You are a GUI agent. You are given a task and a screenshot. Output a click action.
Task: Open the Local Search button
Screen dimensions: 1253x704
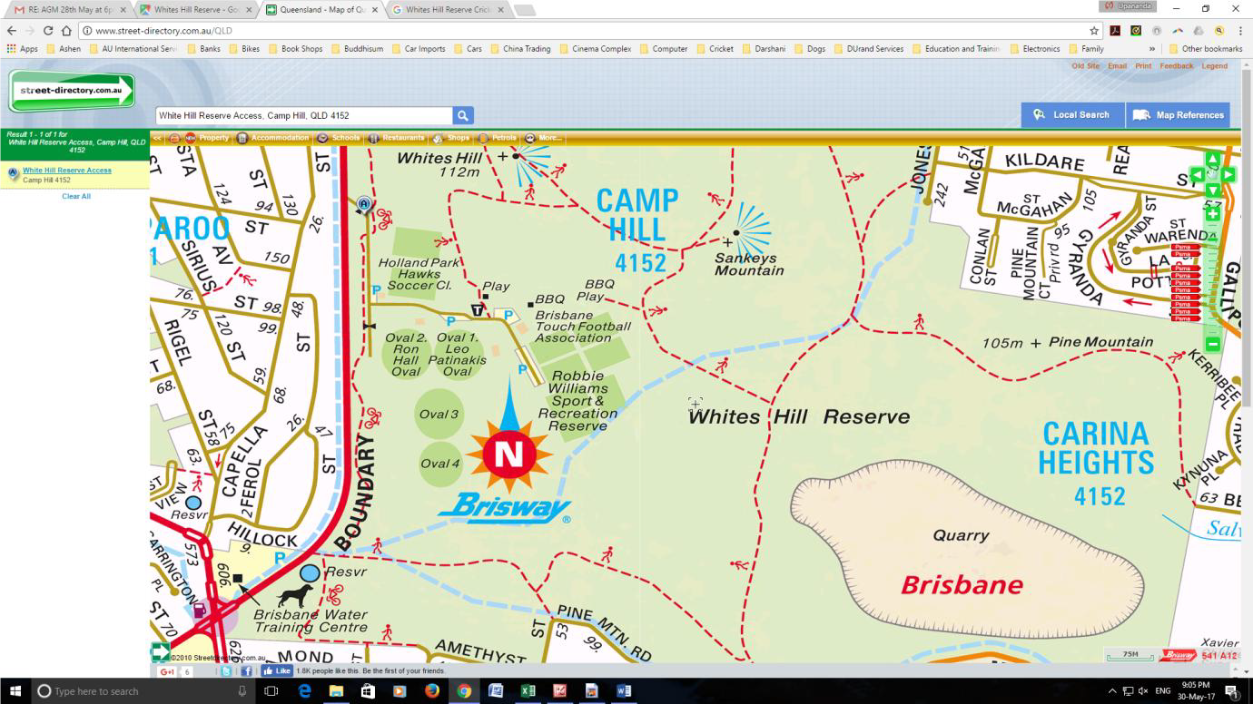1072,115
